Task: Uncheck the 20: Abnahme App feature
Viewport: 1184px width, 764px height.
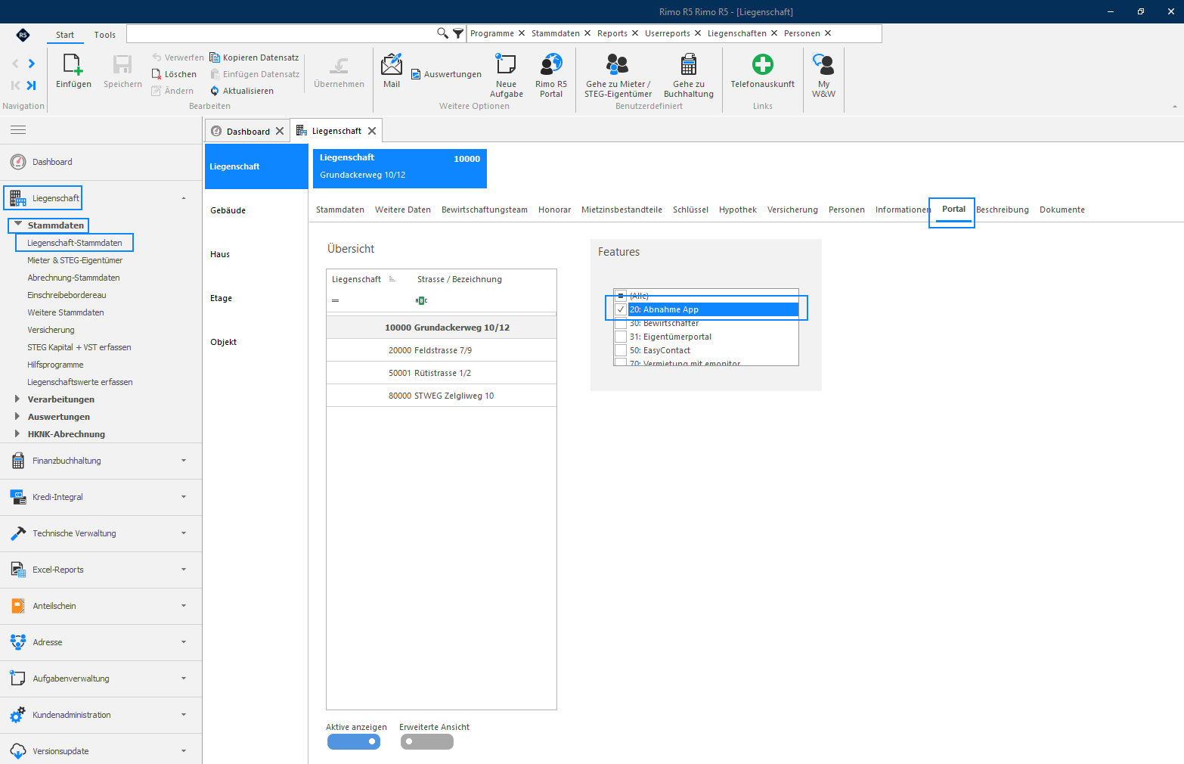Action: [x=621, y=309]
